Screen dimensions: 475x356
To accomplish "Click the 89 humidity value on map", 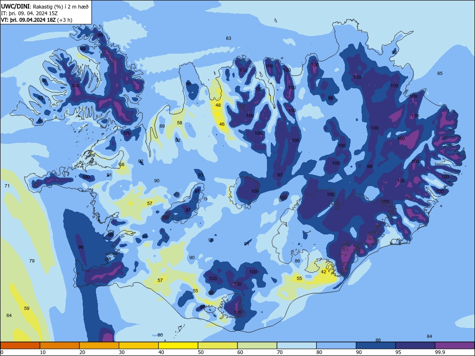I will pos(162,126).
